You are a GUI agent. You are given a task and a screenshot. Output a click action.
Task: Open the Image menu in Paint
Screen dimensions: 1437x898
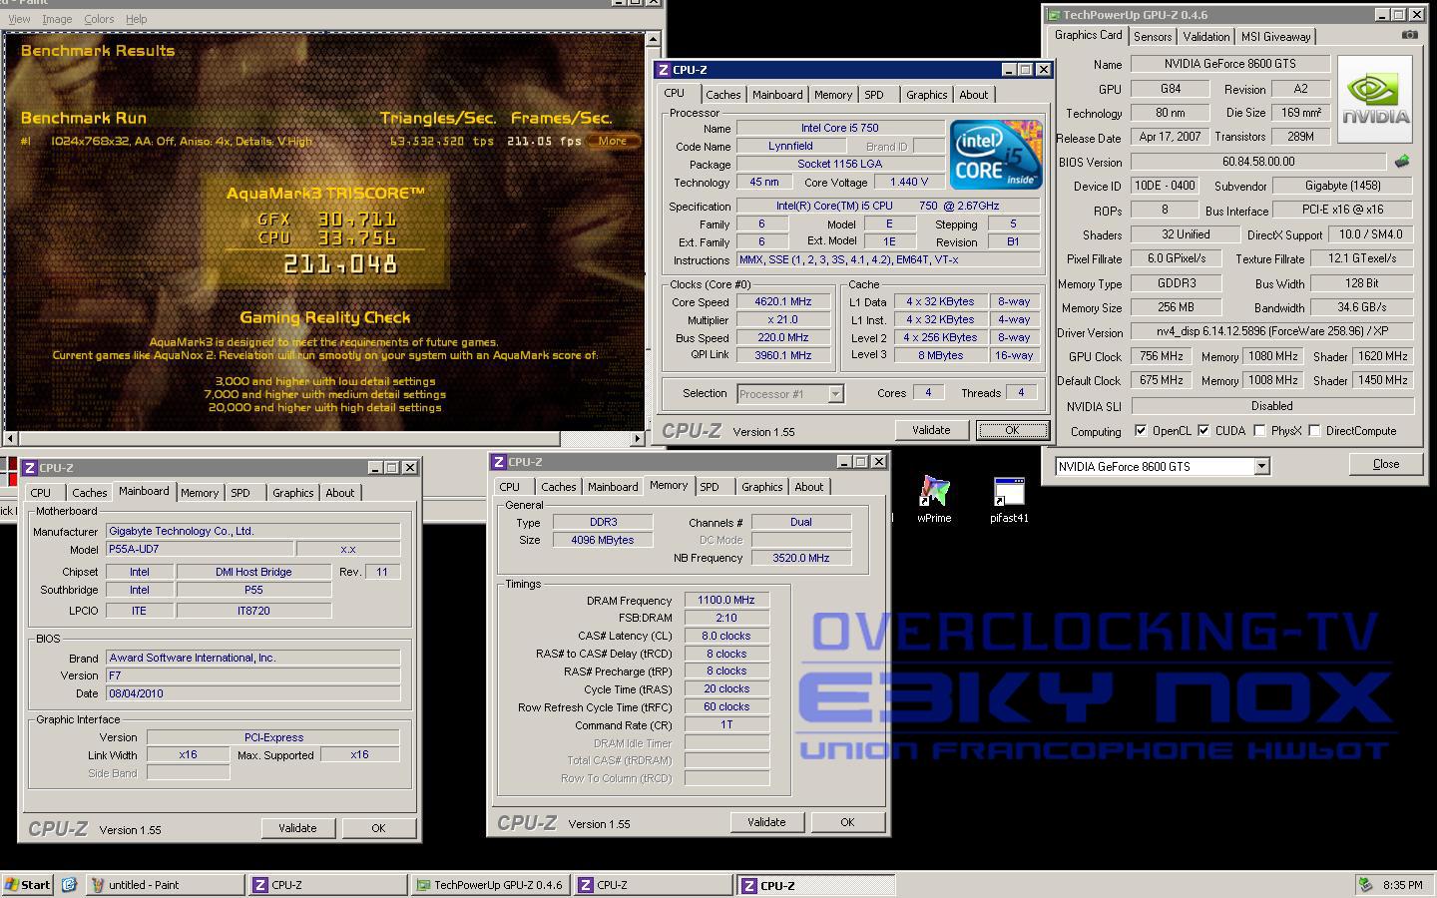coord(57,19)
